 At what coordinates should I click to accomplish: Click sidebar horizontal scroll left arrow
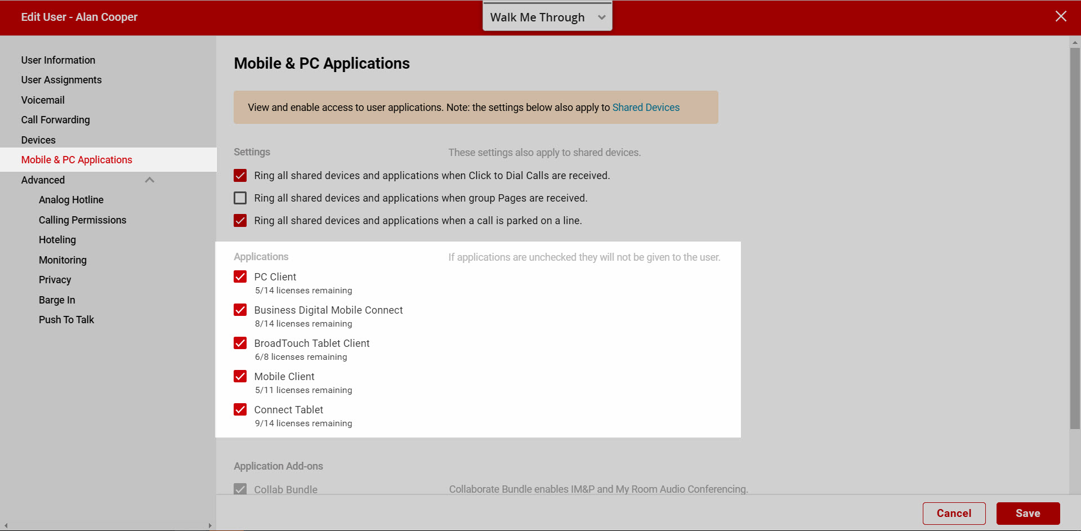point(6,526)
